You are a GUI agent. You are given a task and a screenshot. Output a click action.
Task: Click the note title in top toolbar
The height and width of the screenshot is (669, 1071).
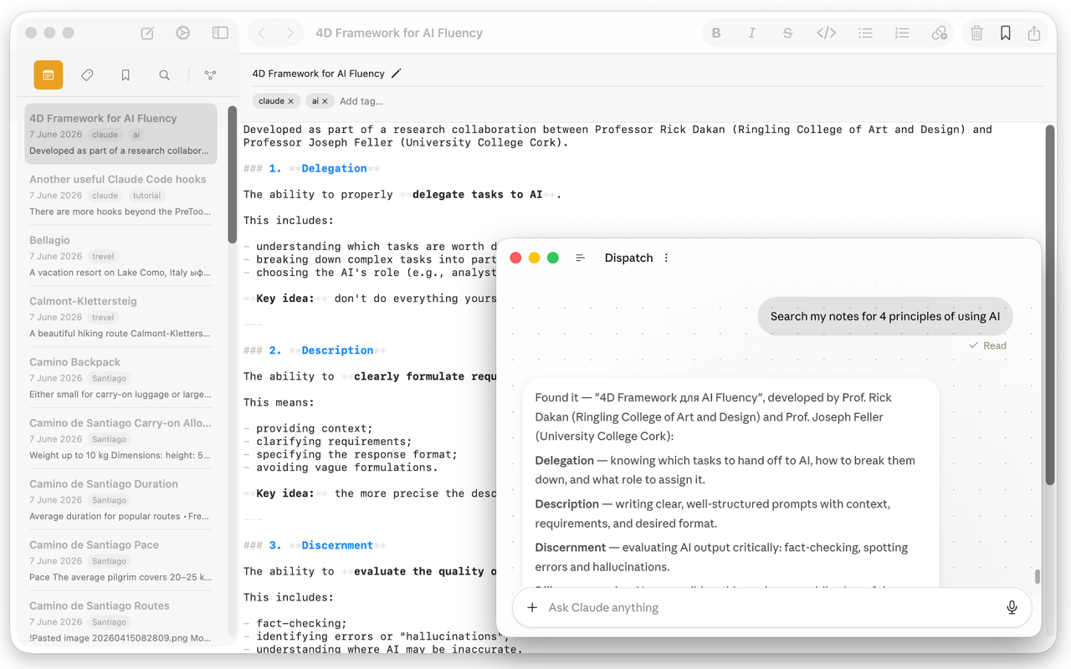[x=399, y=33]
